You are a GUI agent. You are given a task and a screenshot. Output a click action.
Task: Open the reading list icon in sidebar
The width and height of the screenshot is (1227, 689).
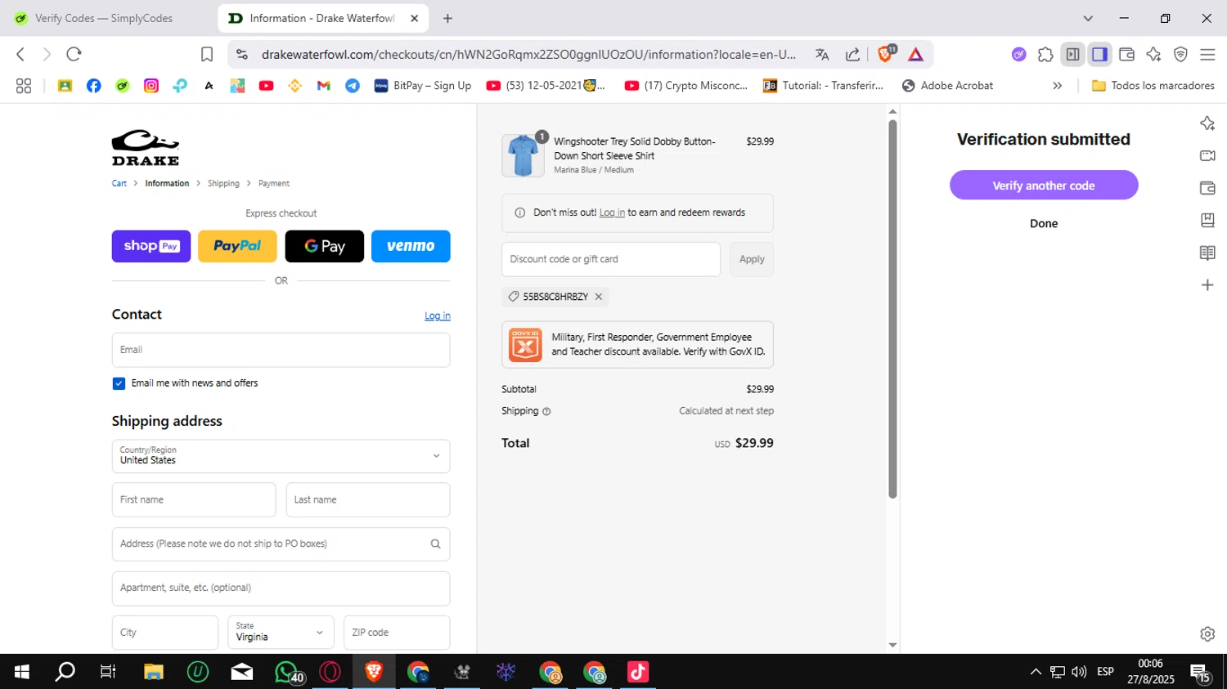pyautogui.click(x=1207, y=253)
